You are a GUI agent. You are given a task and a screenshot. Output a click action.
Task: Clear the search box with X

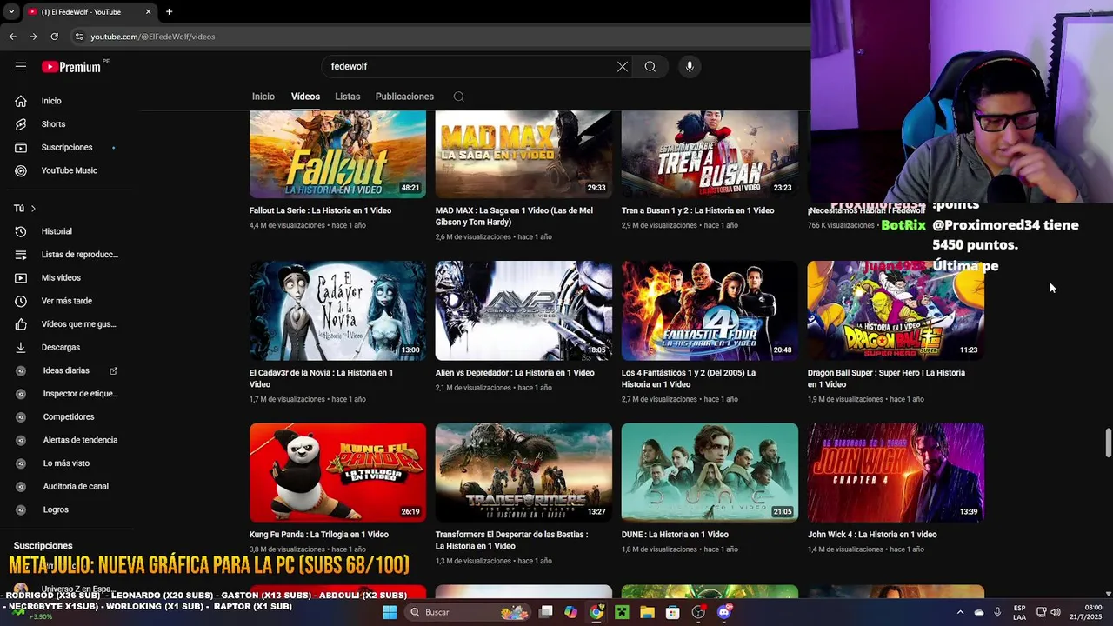623,67
